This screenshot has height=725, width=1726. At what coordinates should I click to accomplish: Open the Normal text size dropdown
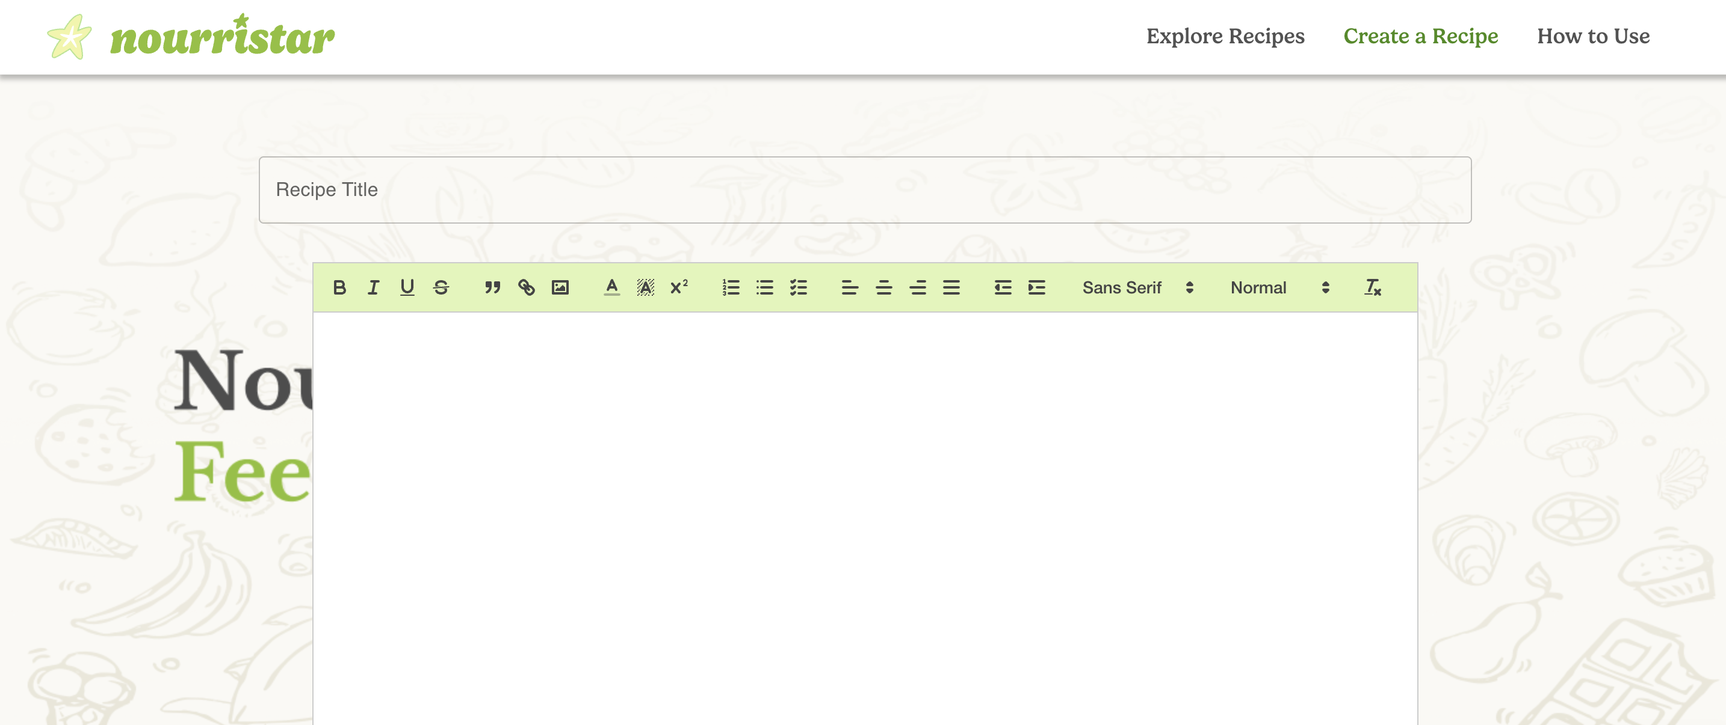tap(1278, 288)
